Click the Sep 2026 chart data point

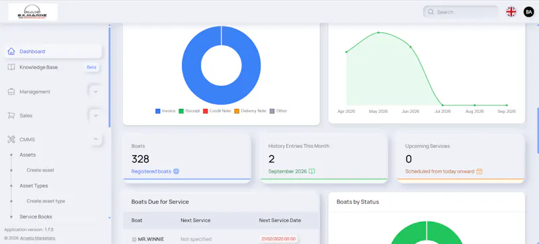click(x=507, y=105)
